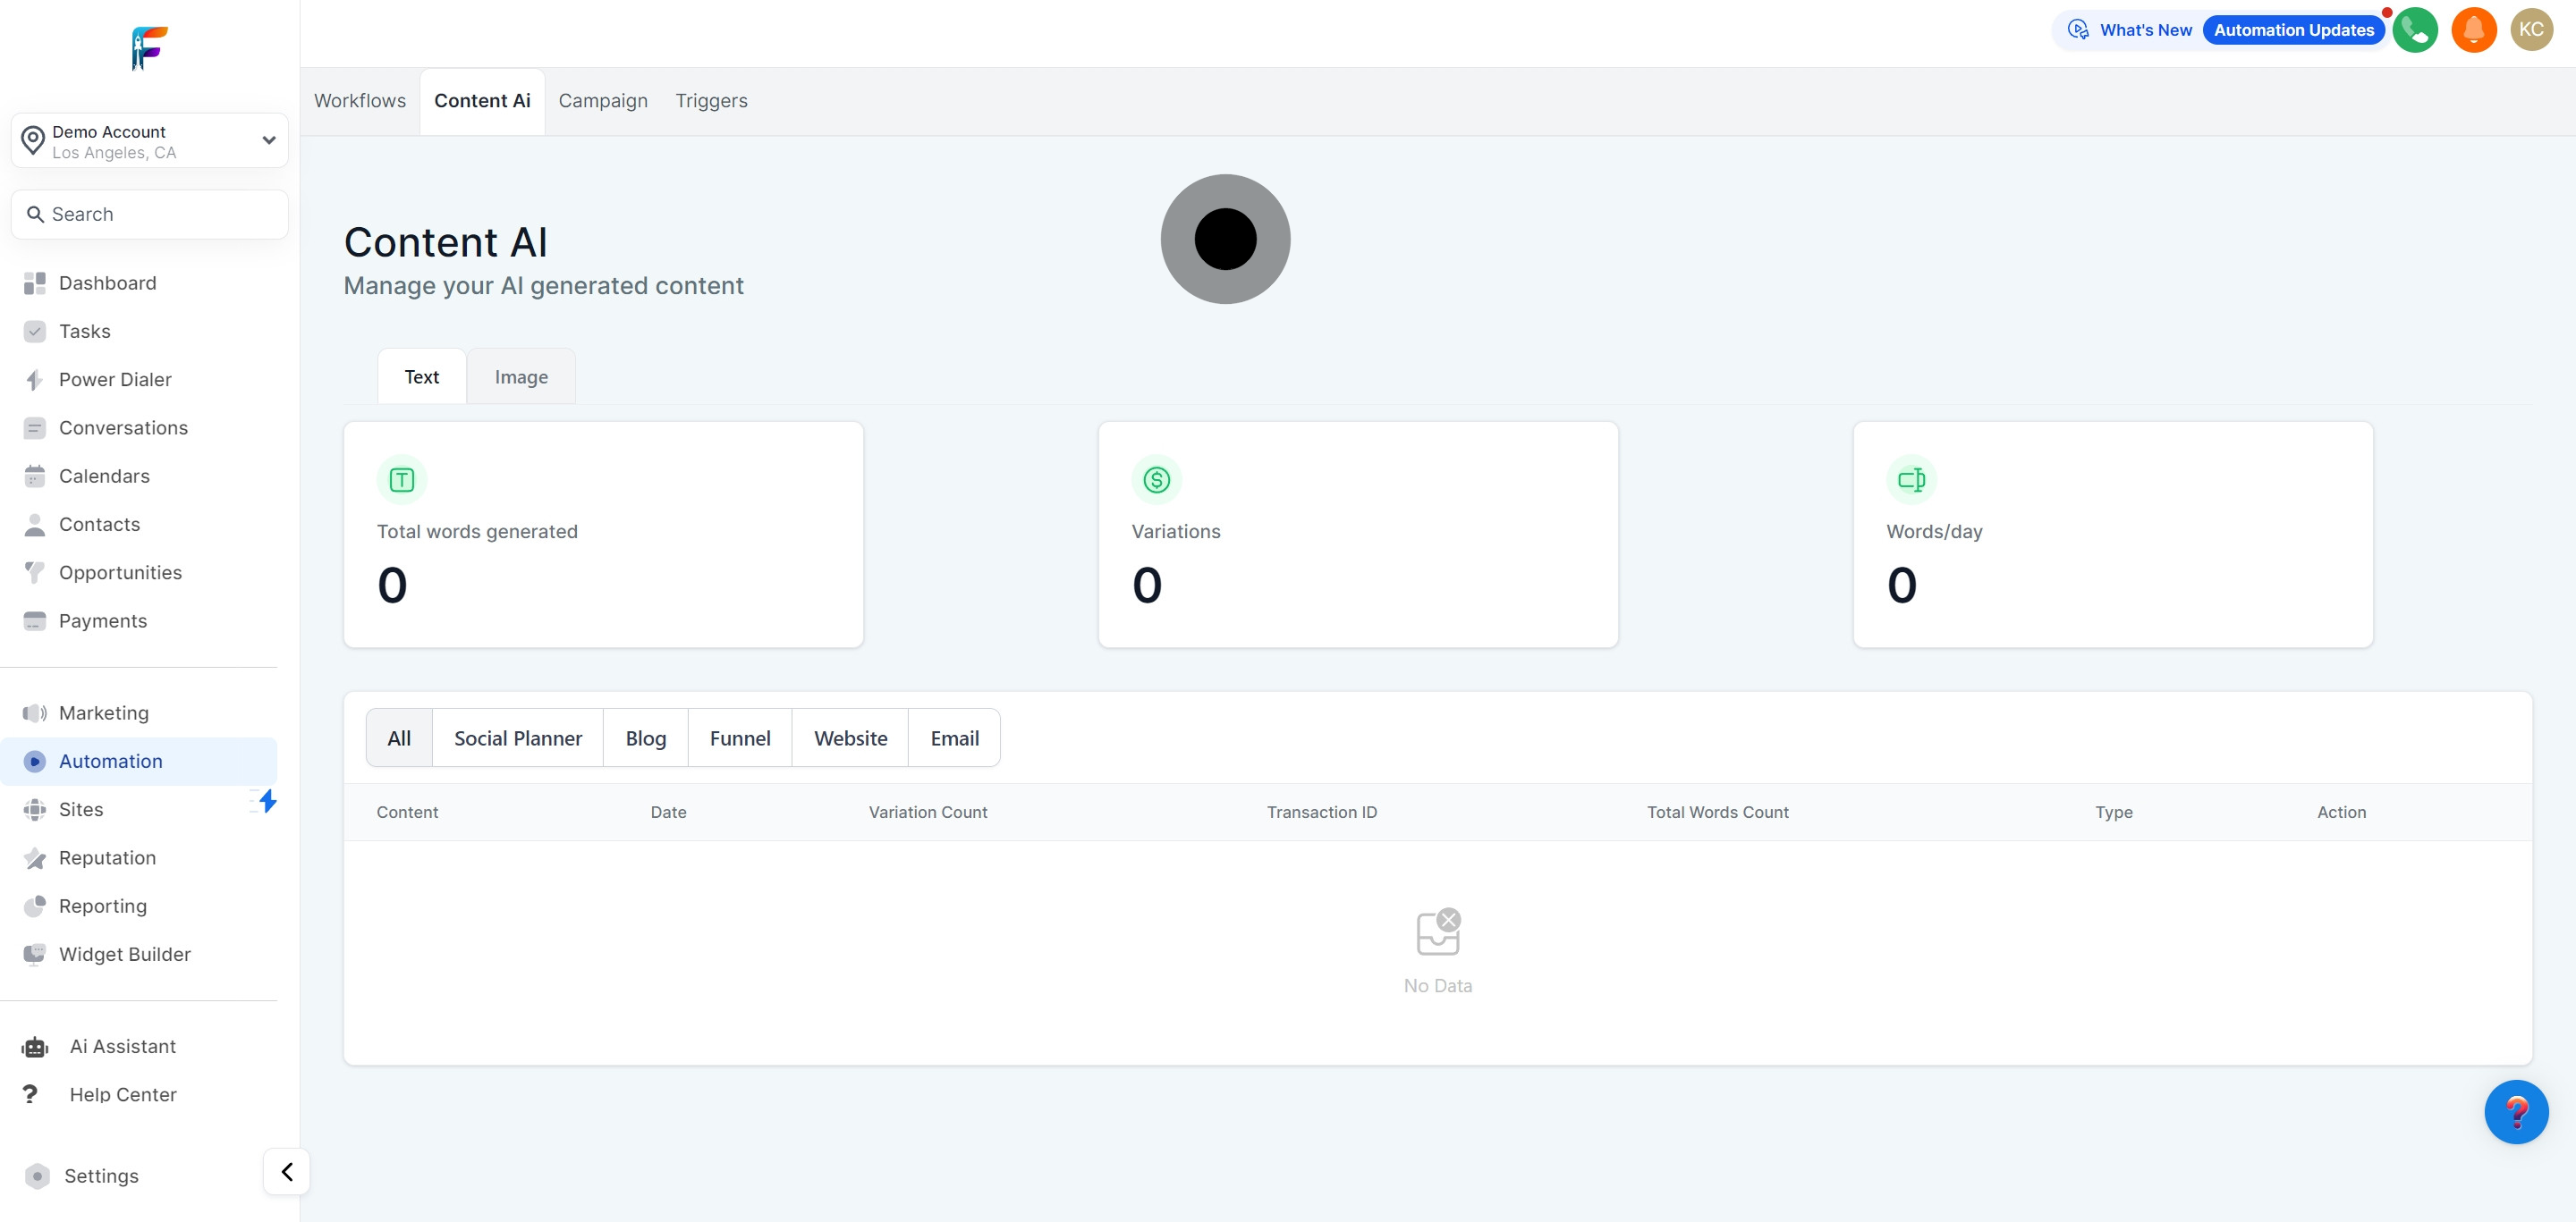Expand the Demo Account location dropdown
The image size is (2576, 1222).
(x=150, y=141)
